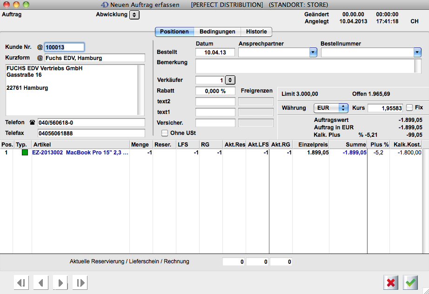Go to previous record arrow

[41, 282]
